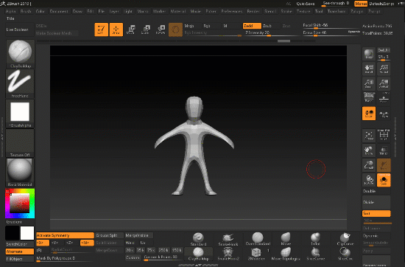Toggle the Alternate button
This screenshot has width=405, height=267.
tap(20, 252)
